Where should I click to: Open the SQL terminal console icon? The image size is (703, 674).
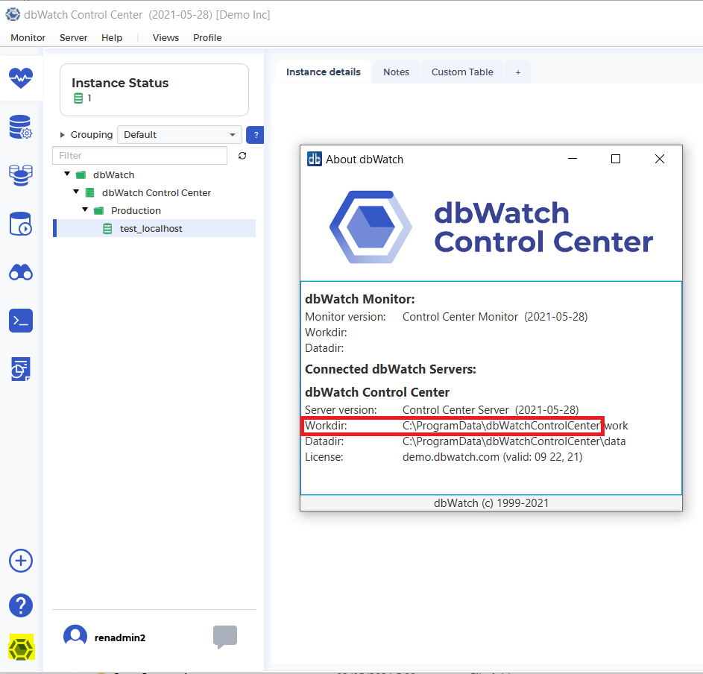click(x=21, y=321)
